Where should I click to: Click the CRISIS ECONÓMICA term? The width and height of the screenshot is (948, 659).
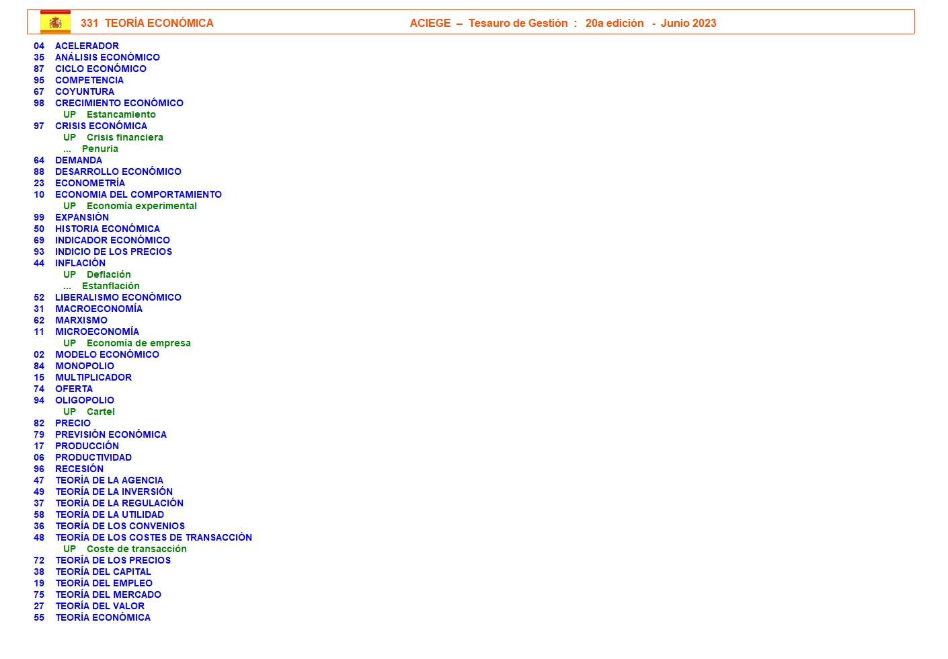click(101, 126)
